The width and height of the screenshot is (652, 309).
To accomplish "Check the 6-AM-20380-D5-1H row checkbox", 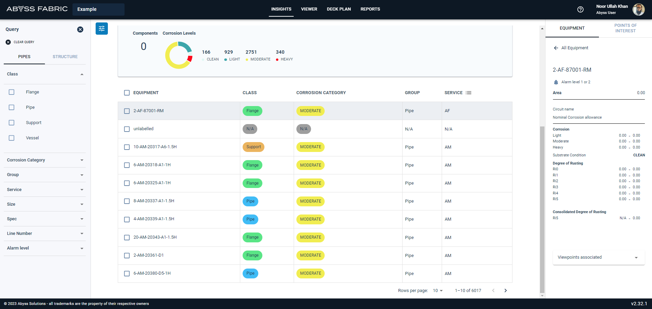I will click(x=127, y=274).
